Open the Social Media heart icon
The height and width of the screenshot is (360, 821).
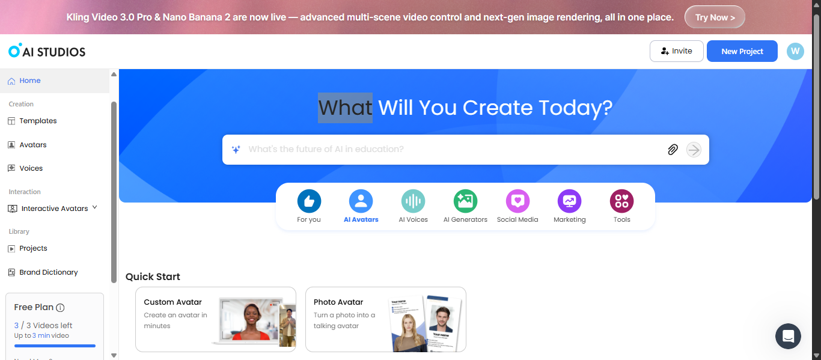tap(517, 201)
